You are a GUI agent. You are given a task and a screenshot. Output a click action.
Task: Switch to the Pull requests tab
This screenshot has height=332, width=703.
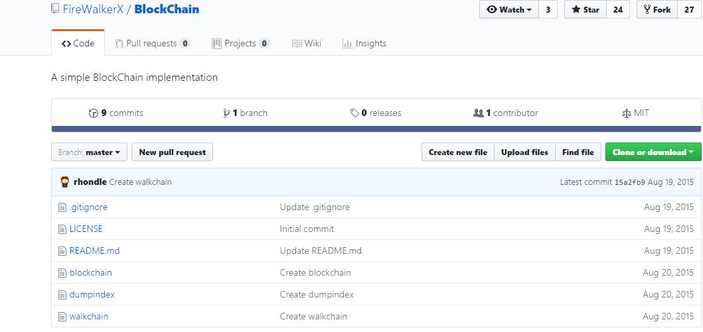pyautogui.click(x=153, y=43)
